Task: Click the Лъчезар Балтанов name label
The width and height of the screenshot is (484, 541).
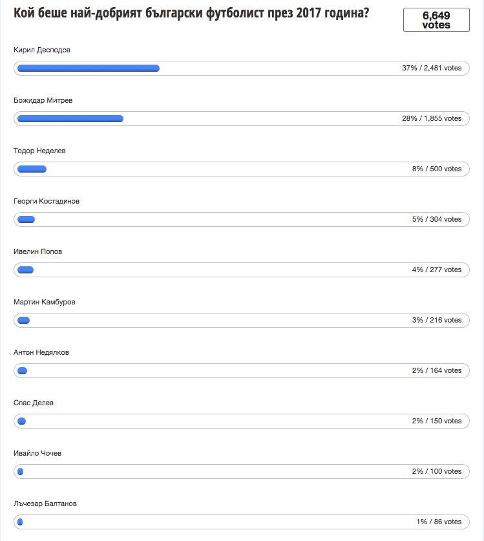Action: point(49,504)
